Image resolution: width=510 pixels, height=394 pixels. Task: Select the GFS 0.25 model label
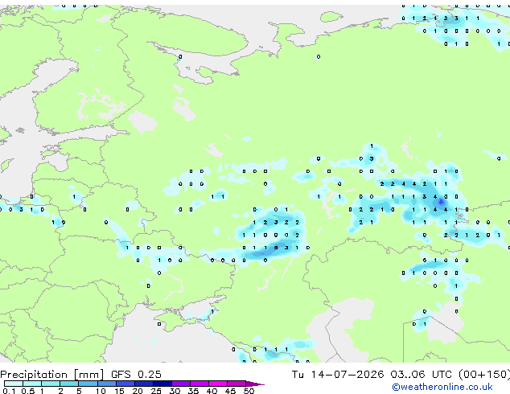[x=136, y=374]
